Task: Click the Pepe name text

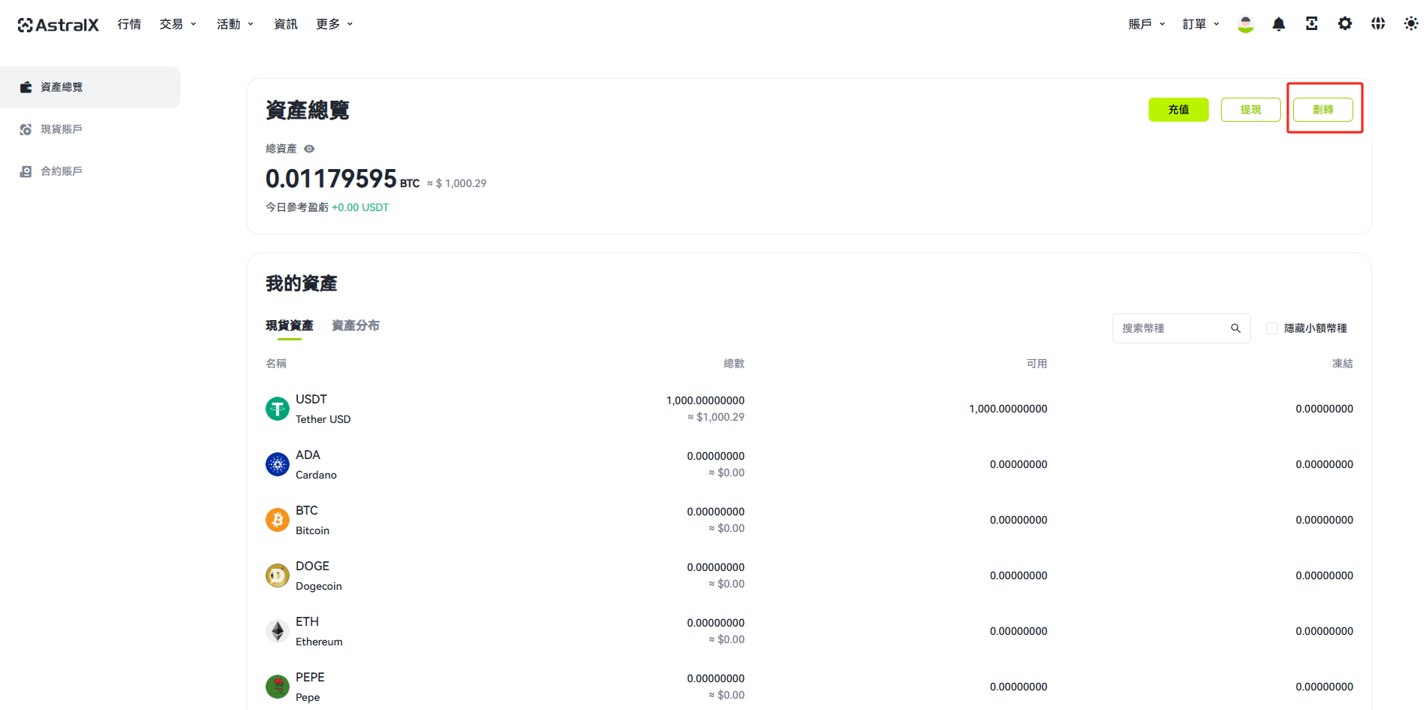Action: coord(308,697)
